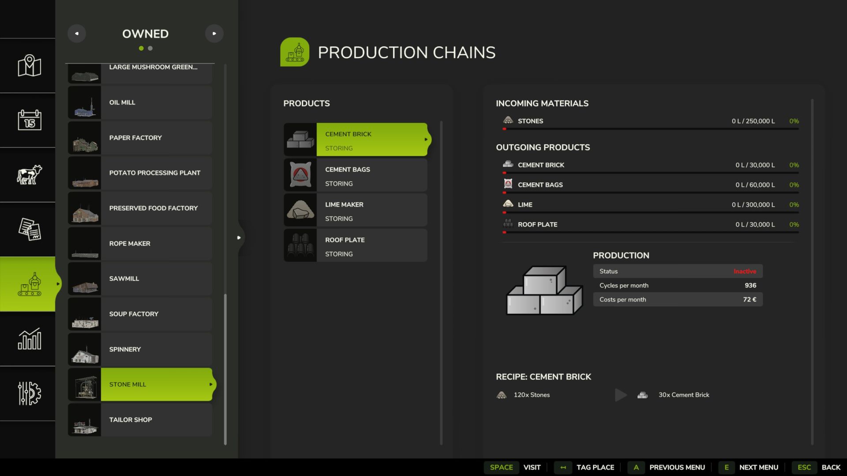The width and height of the screenshot is (847, 476).
Task: Click the ESC Back button
Action: pos(816,467)
